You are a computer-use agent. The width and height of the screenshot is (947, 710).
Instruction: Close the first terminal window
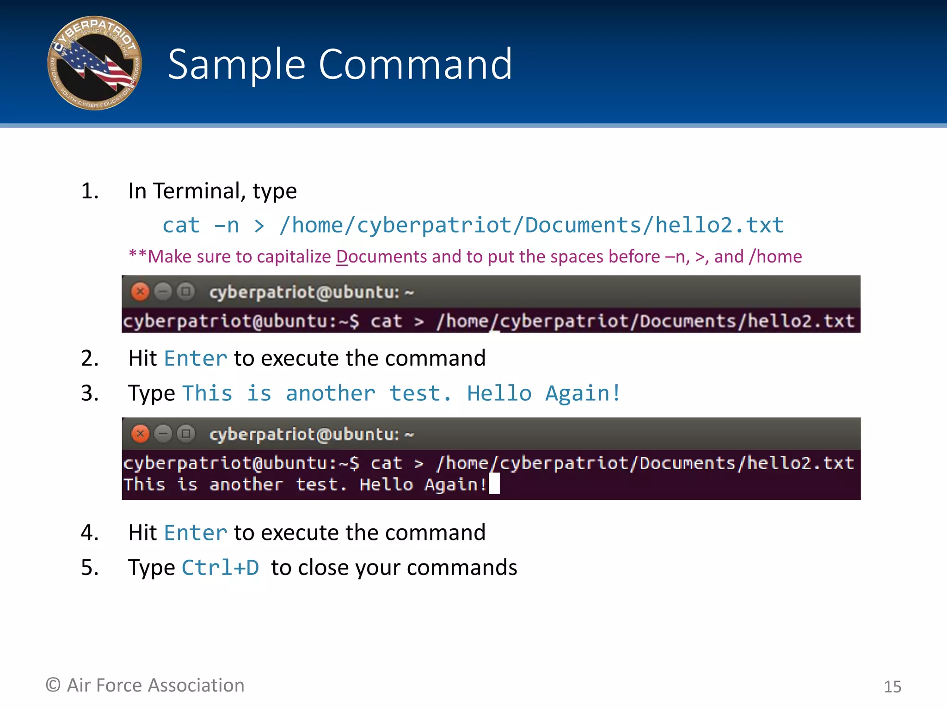click(x=140, y=292)
